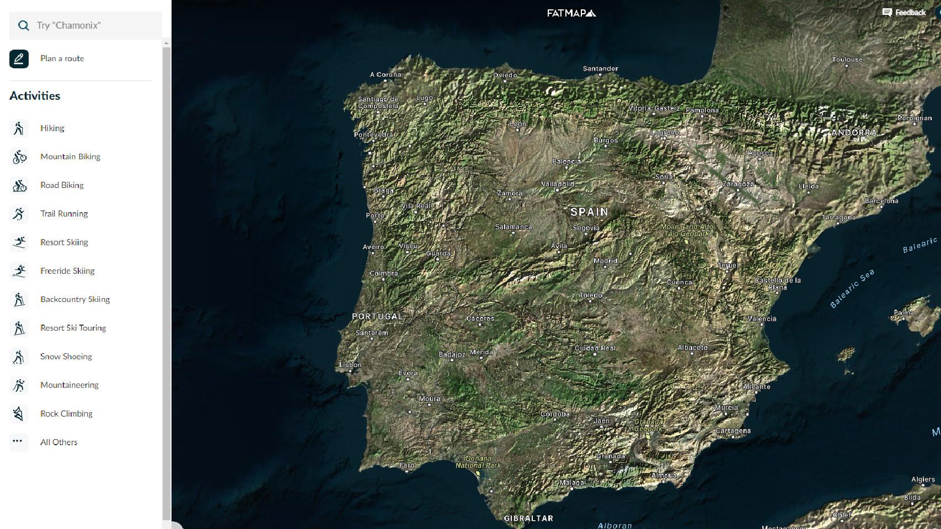
Task: Click the Lisbon city label
Action: 350,365
